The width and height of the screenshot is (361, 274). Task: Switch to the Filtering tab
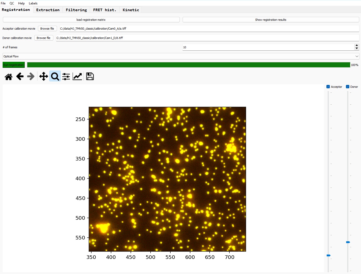76,10
